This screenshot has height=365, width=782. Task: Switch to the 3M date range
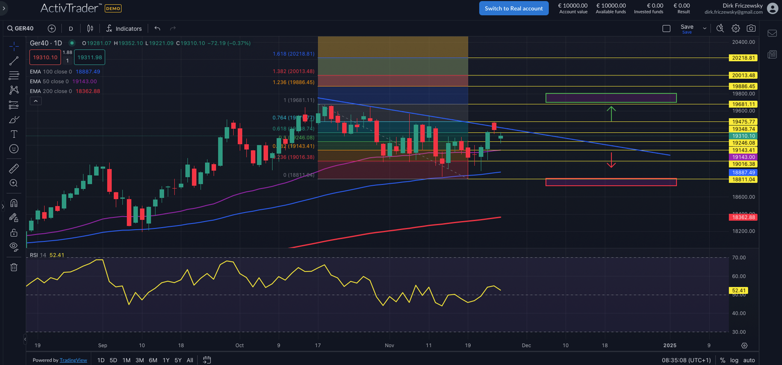point(139,360)
